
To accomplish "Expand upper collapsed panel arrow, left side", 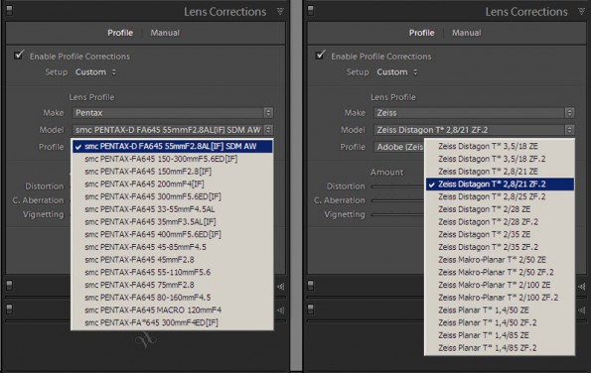I will click(x=280, y=287).
